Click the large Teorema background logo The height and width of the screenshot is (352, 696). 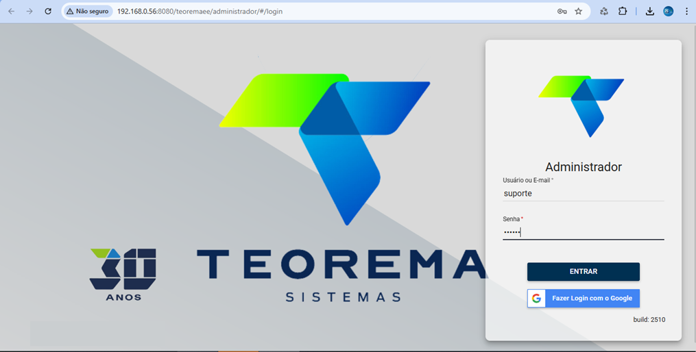tap(324, 149)
